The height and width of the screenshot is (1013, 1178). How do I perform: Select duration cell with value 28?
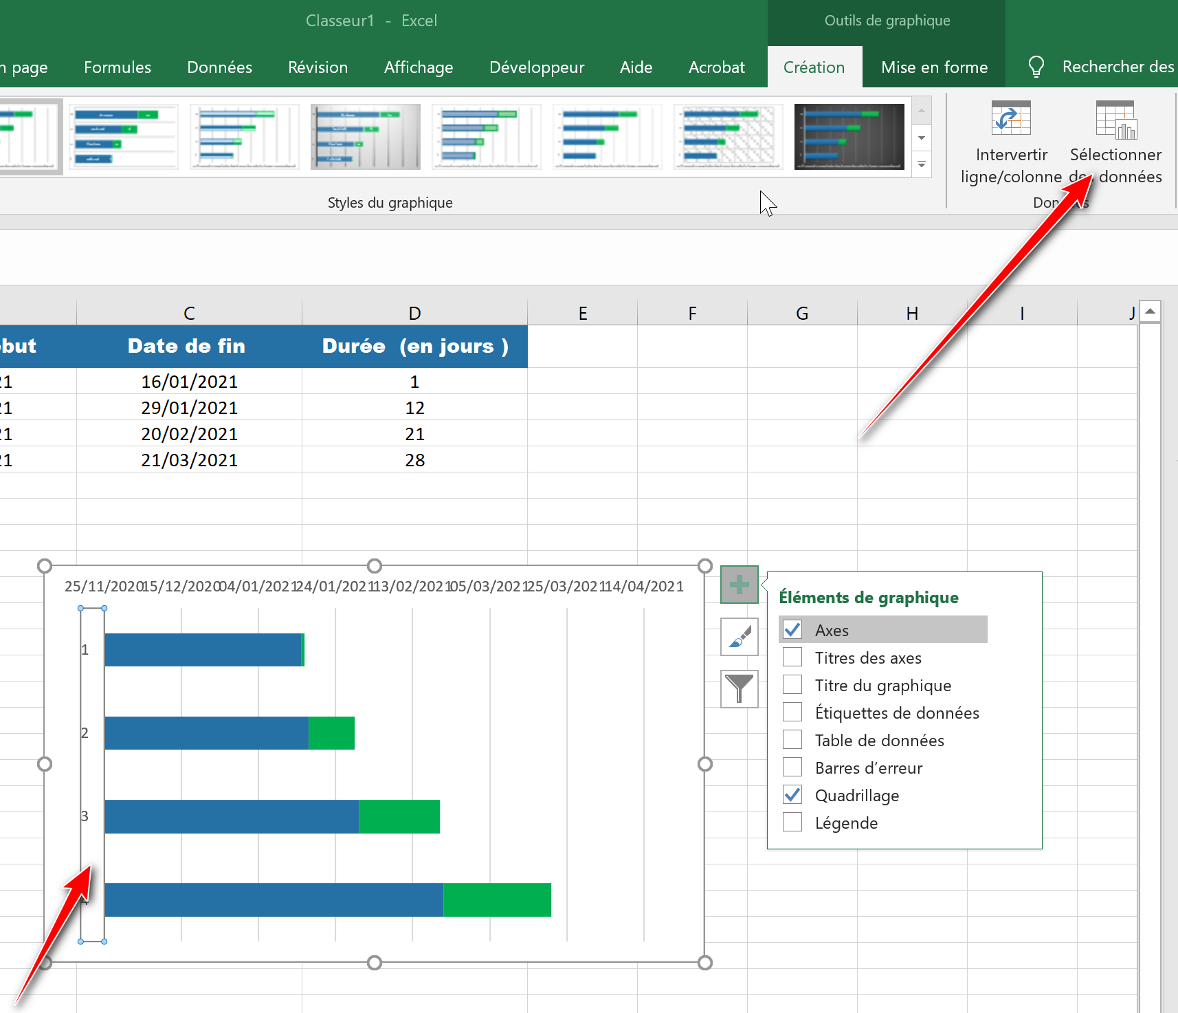[x=414, y=459]
